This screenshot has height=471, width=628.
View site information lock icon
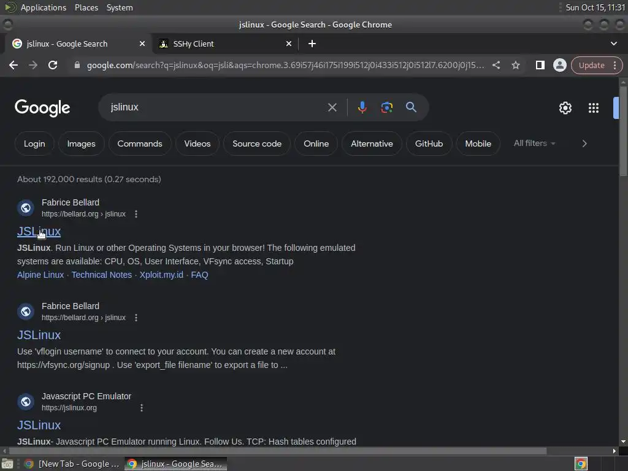[77, 65]
